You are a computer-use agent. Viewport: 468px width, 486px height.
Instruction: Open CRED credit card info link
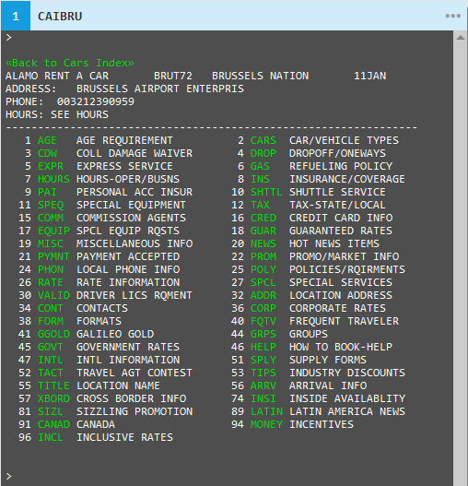pos(263,218)
